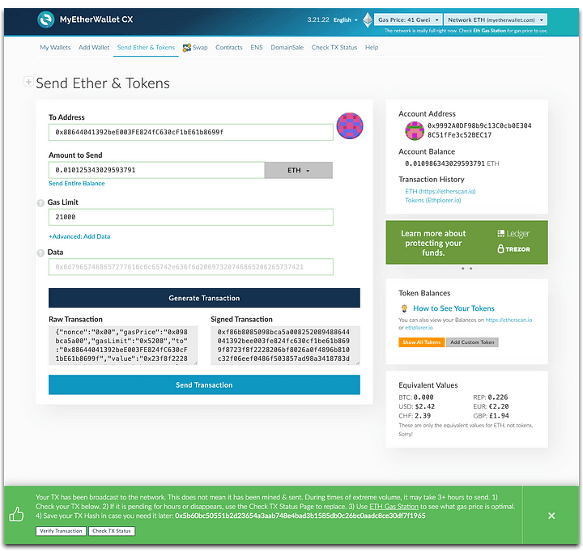Click the https://etherscan.io link under Token Balances
This screenshot has width=583, height=552.
509,320
